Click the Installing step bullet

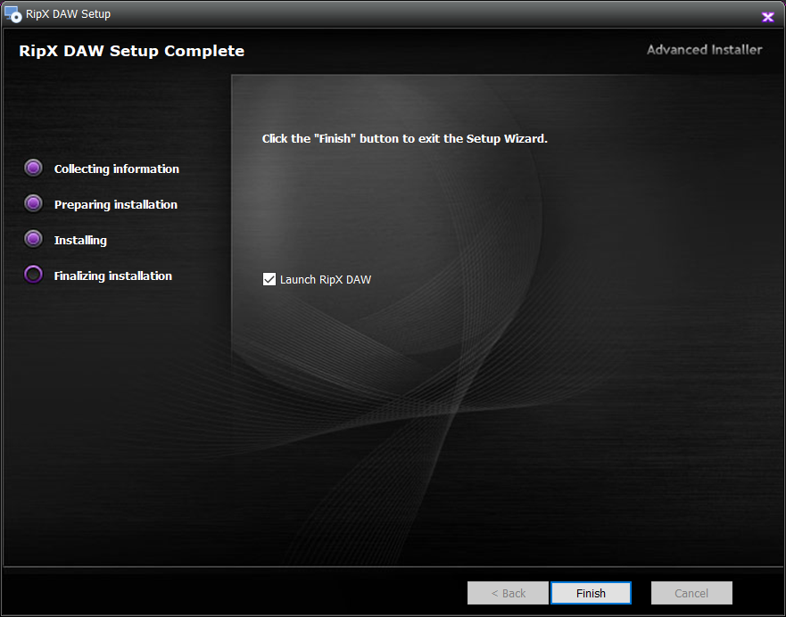[x=34, y=239]
